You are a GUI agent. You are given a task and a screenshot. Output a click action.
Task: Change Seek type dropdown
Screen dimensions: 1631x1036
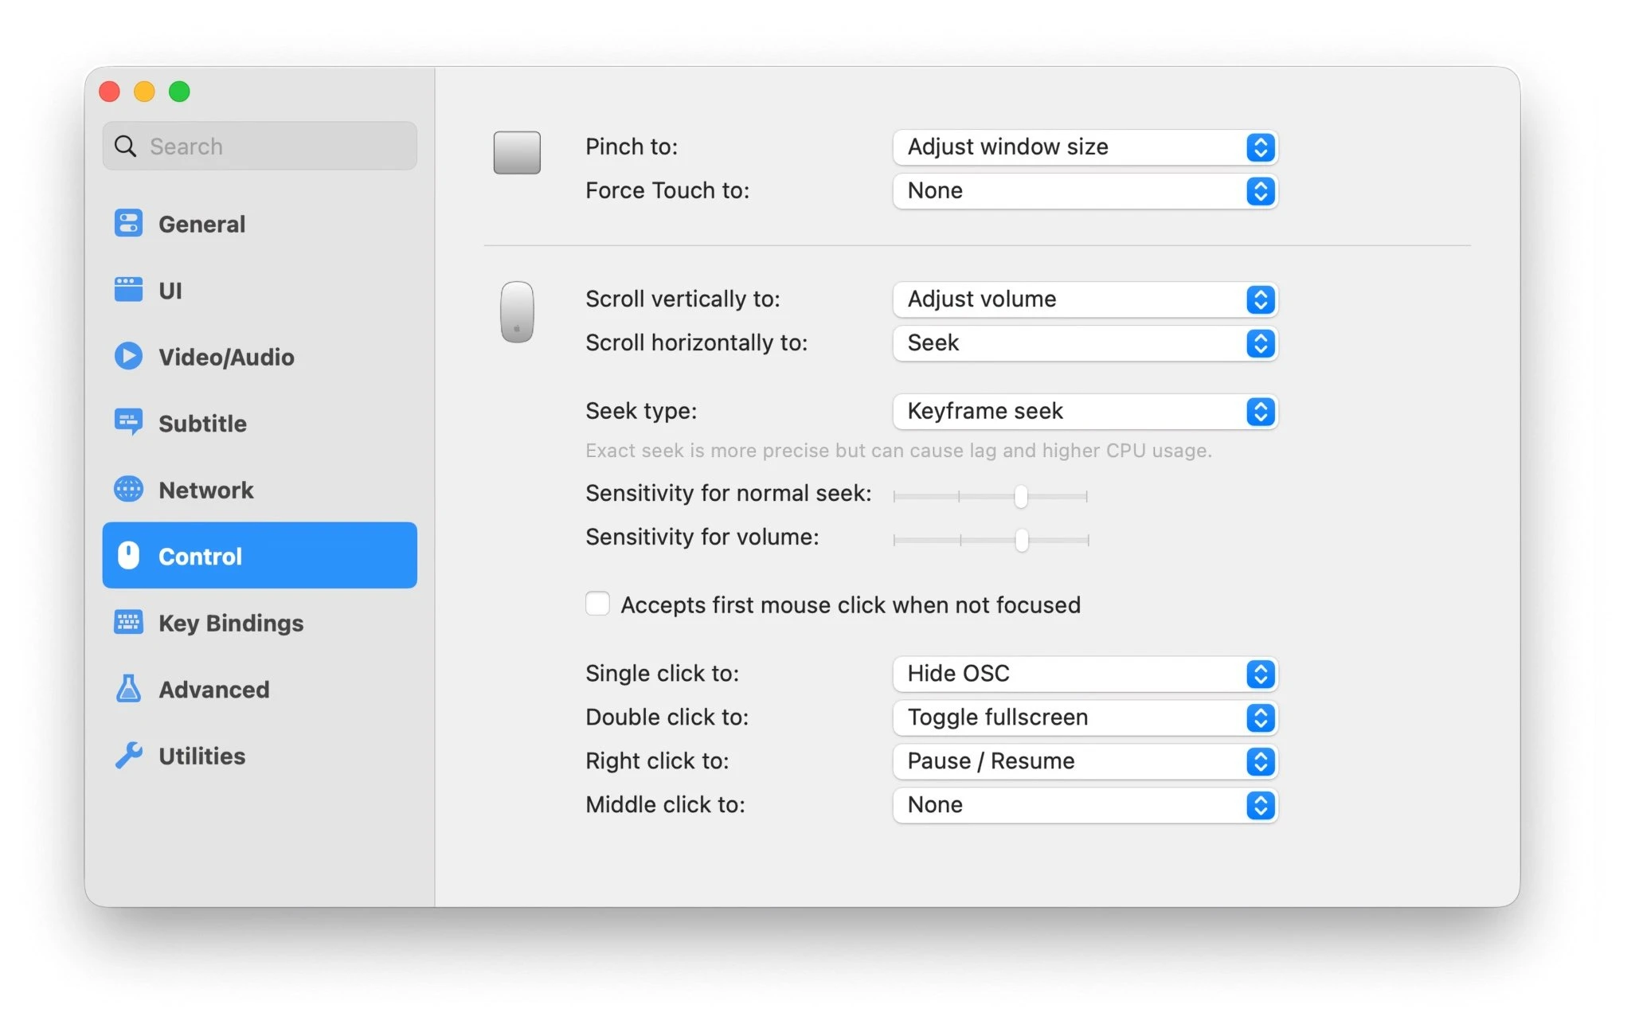pyautogui.click(x=1085, y=412)
